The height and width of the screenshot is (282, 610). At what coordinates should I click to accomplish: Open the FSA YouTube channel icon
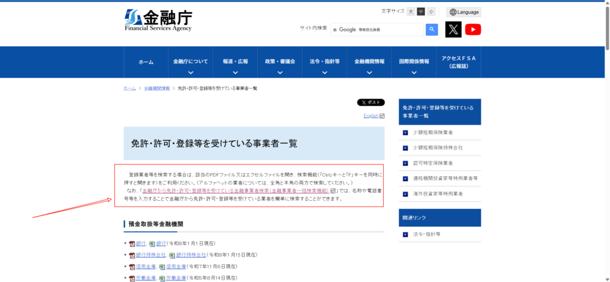click(473, 29)
